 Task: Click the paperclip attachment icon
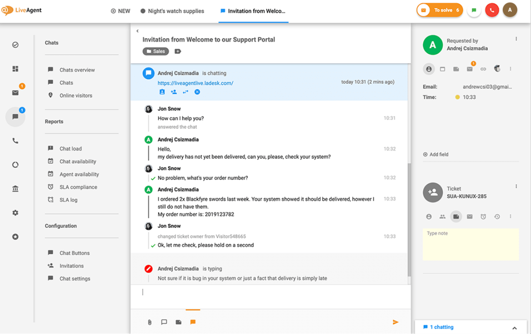[x=149, y=322]
